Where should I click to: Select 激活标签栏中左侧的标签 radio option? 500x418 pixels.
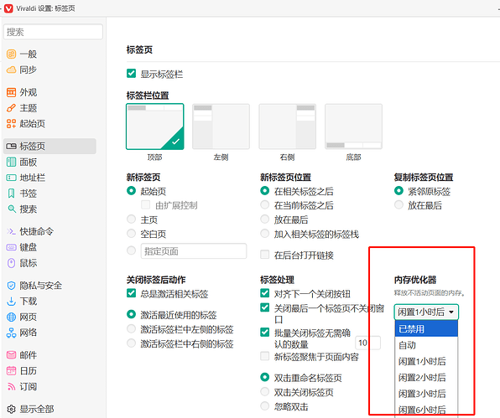point(131,328)
